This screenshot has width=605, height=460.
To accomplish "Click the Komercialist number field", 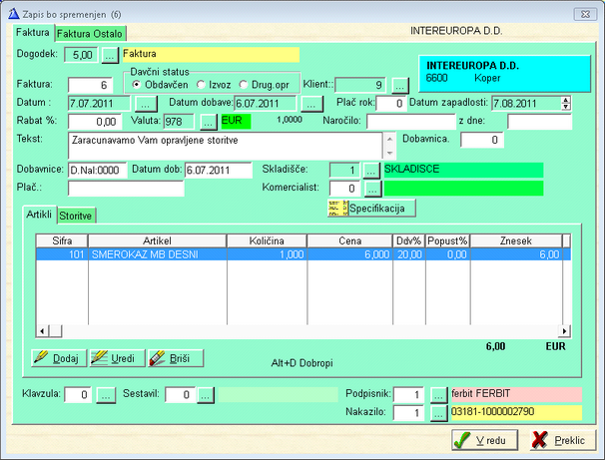I will pyautogui.click(x=344, y=189).
